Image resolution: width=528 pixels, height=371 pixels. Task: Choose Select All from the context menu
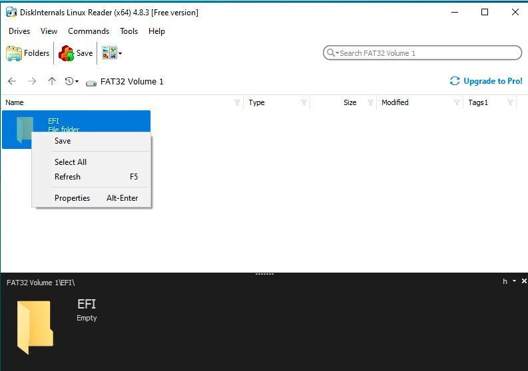(x=91, y=162)
